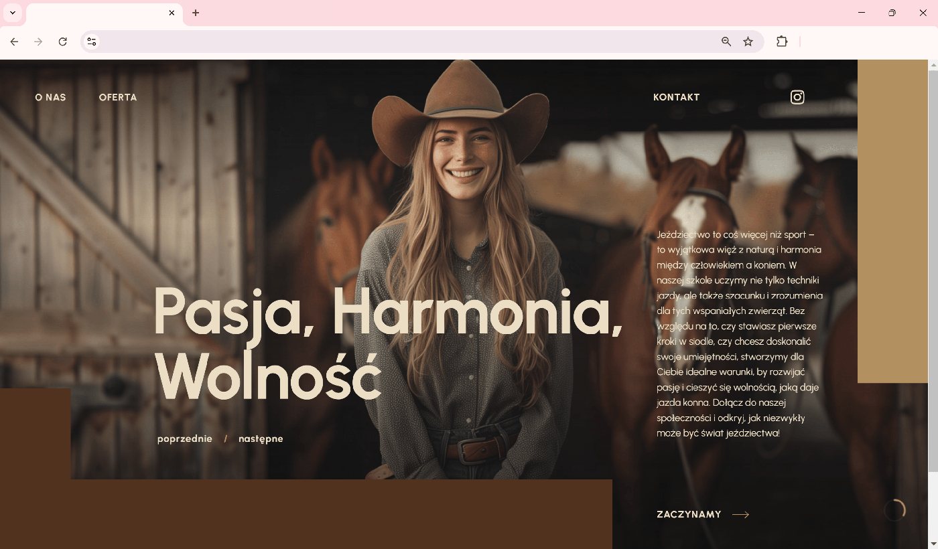Minimize the browser window
938x549 pixels.
click(862, 13)
